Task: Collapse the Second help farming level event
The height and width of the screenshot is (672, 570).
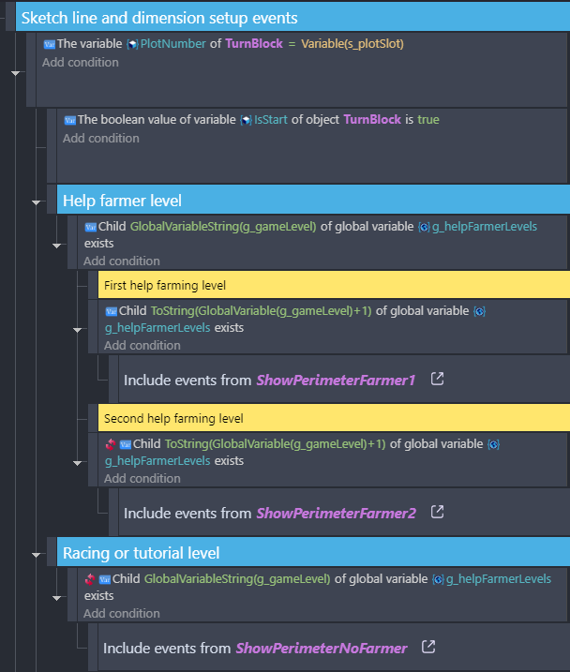Action: pos(77,463)
